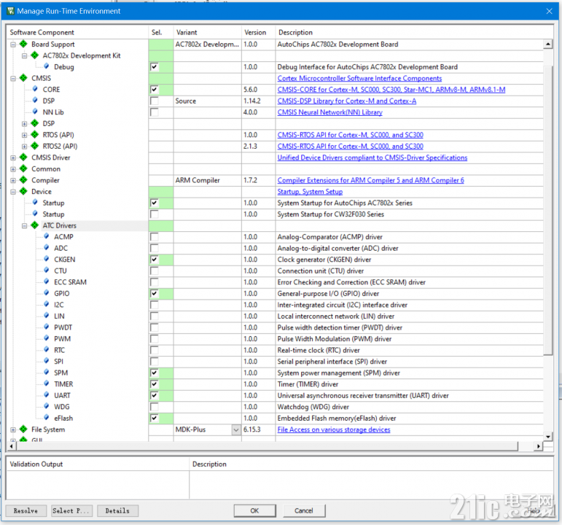562x525 pixels.
Task: Enable the WDG watchdog checkbox
Action: (x=154, y=407)
